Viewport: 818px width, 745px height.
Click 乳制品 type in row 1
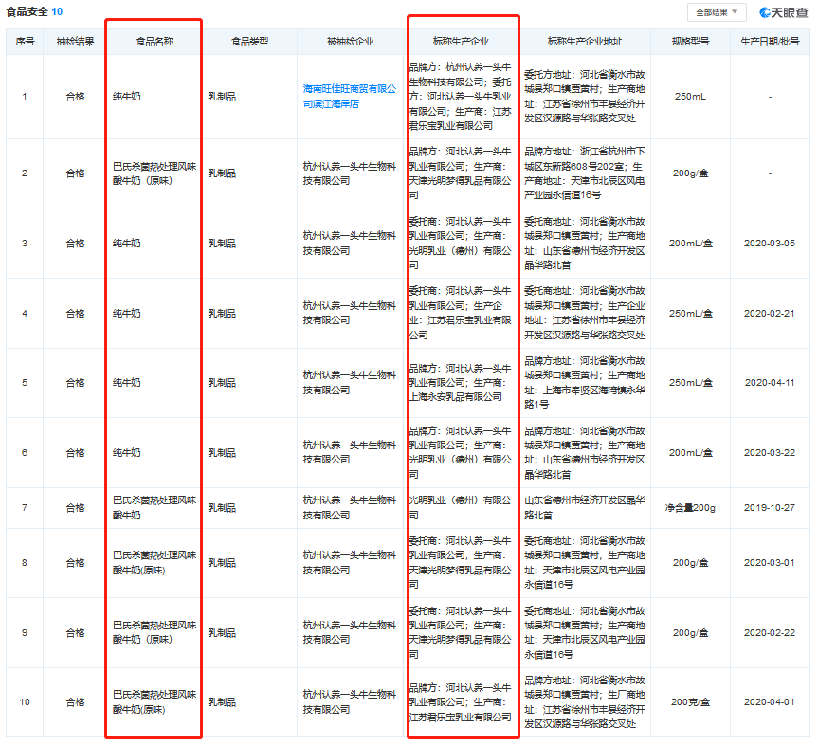(222, 97)
